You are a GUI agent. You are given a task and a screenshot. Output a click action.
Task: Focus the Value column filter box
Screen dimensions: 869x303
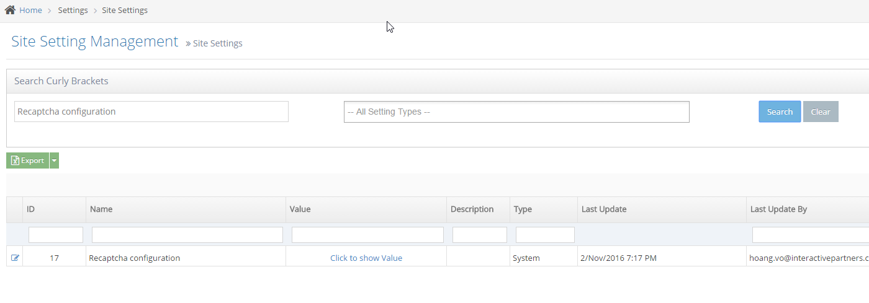point(367,235)
